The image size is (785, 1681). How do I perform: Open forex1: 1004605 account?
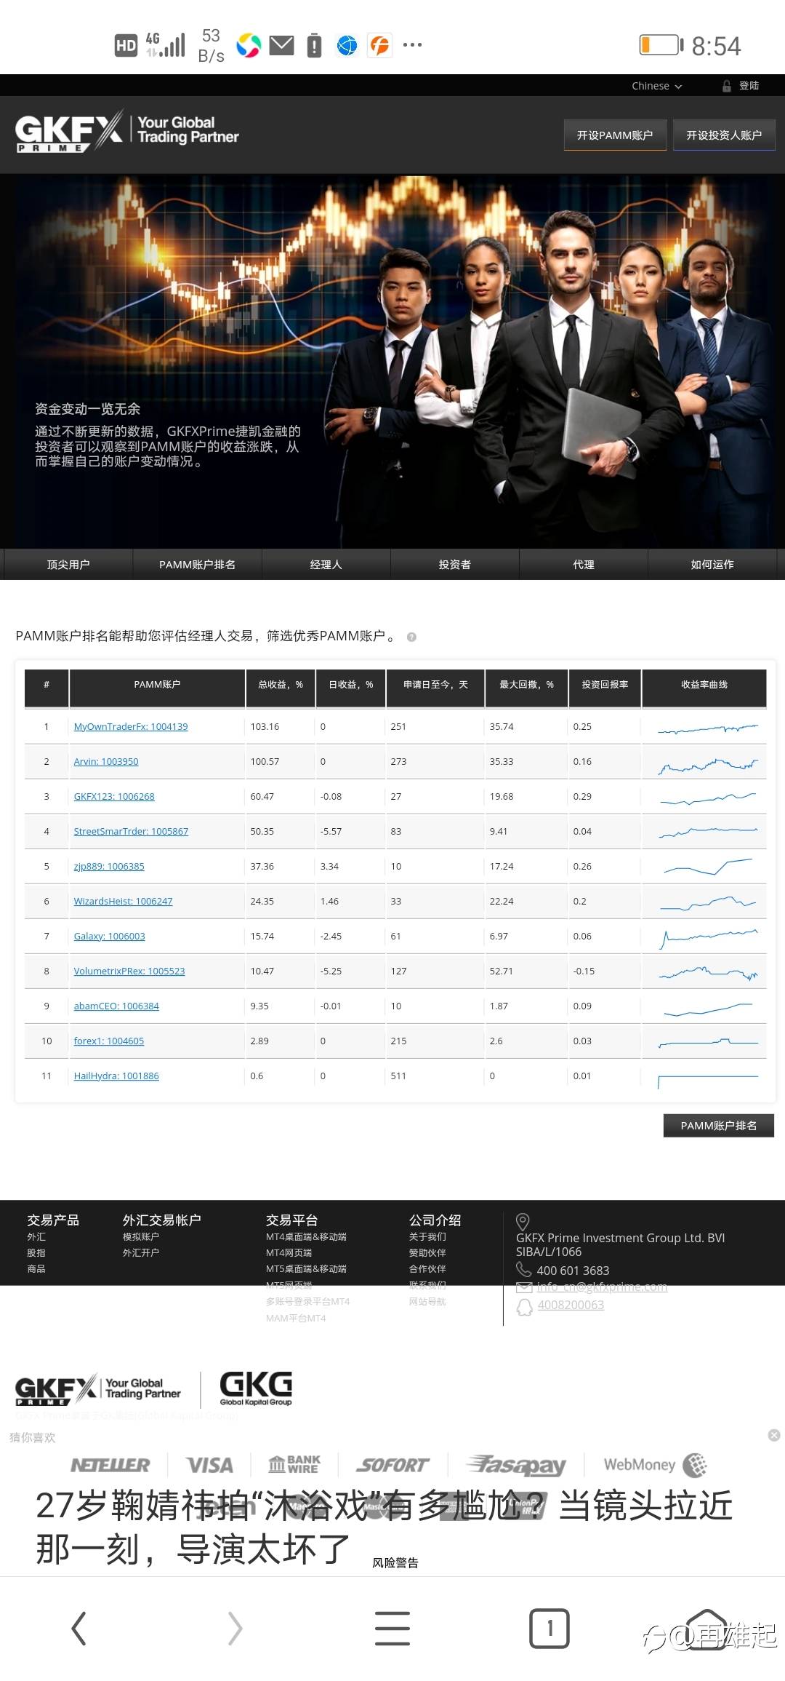[109, 1041]
